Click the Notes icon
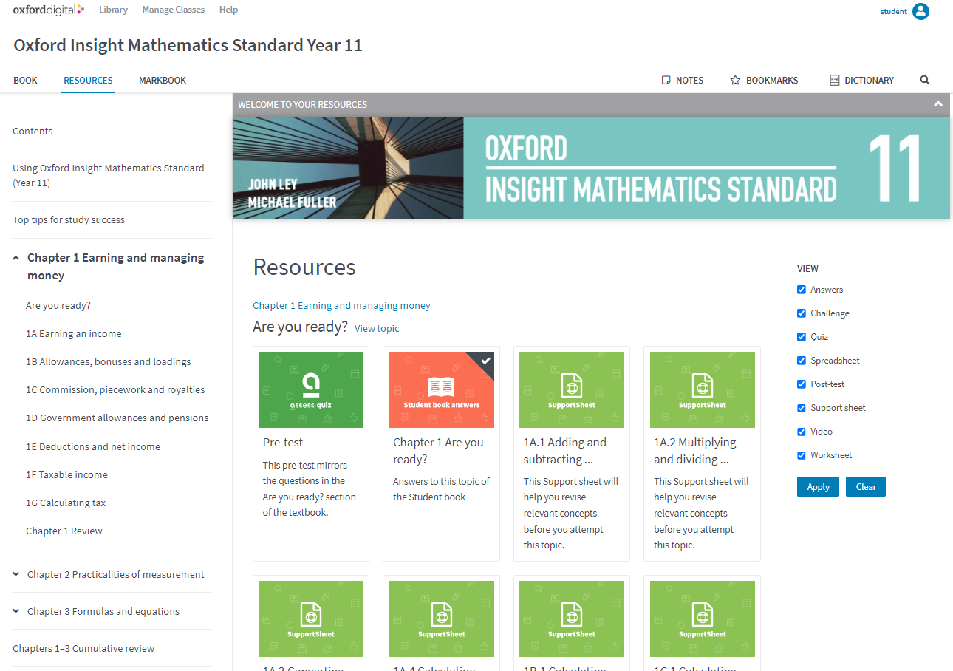 point(666,80)
